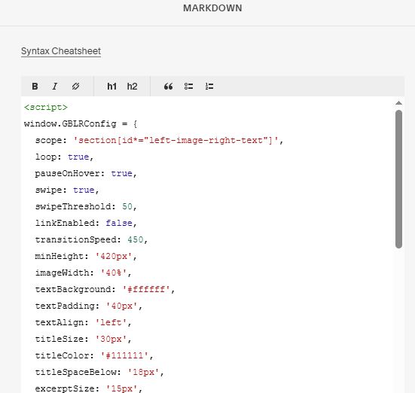This screenshot has height=393, width=415.
Task: Click the transitionSpeed 450 value
Action: tap(136, 239)
